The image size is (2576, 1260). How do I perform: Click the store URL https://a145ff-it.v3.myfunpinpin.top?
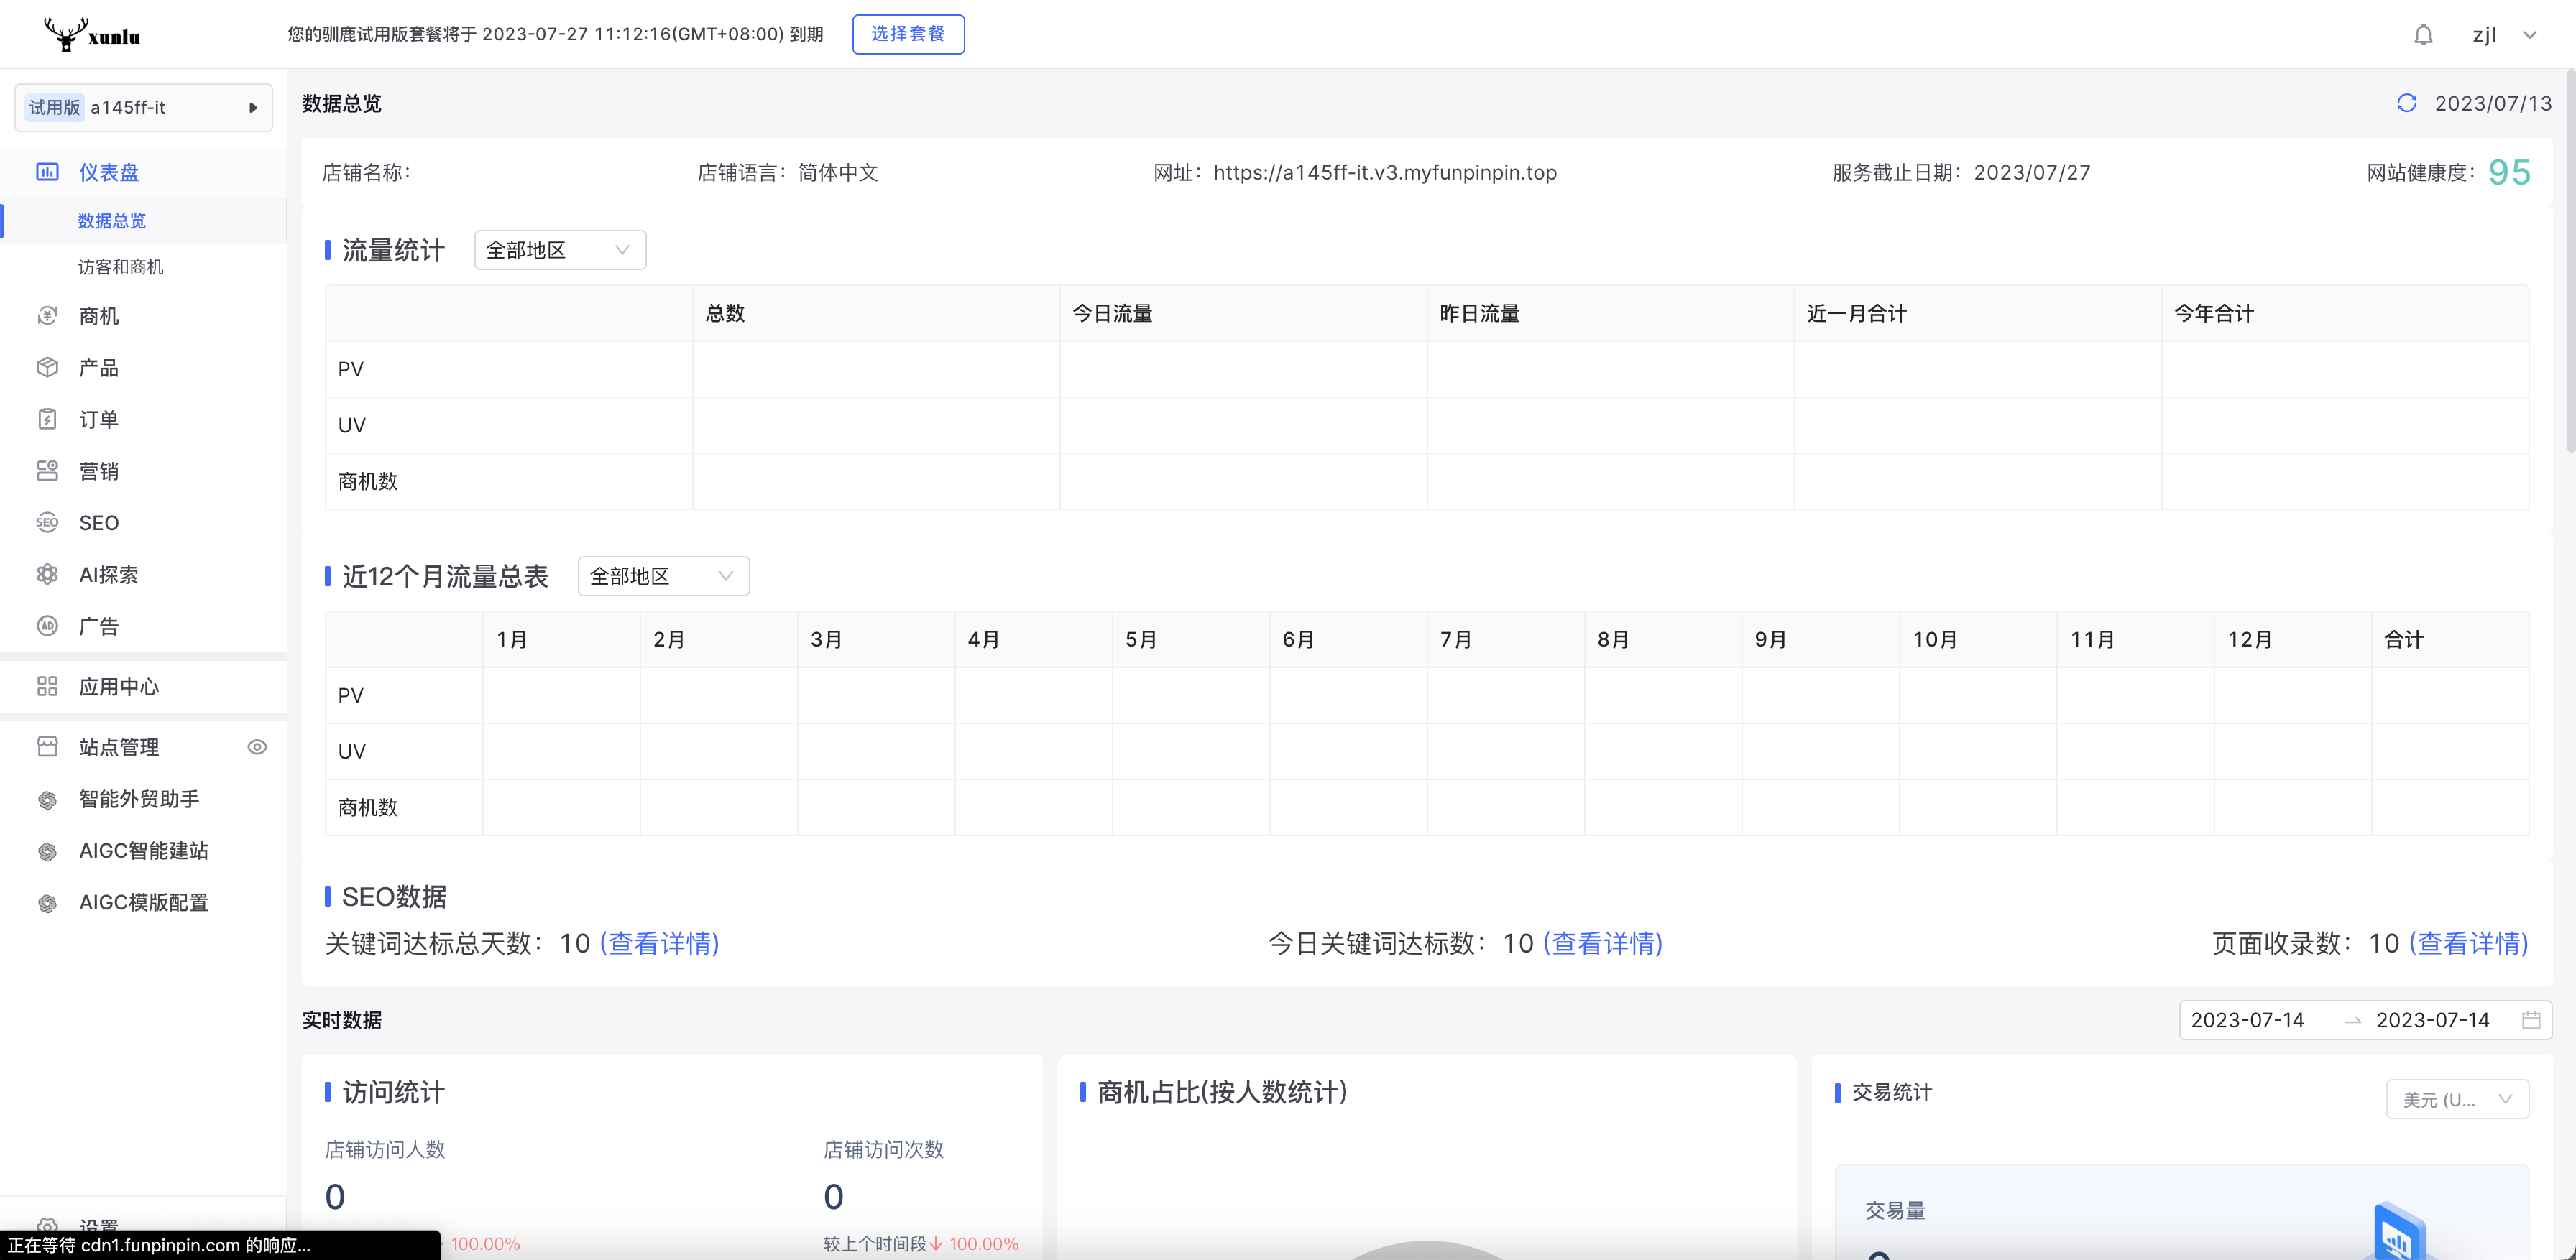(x=1385, y=172)
